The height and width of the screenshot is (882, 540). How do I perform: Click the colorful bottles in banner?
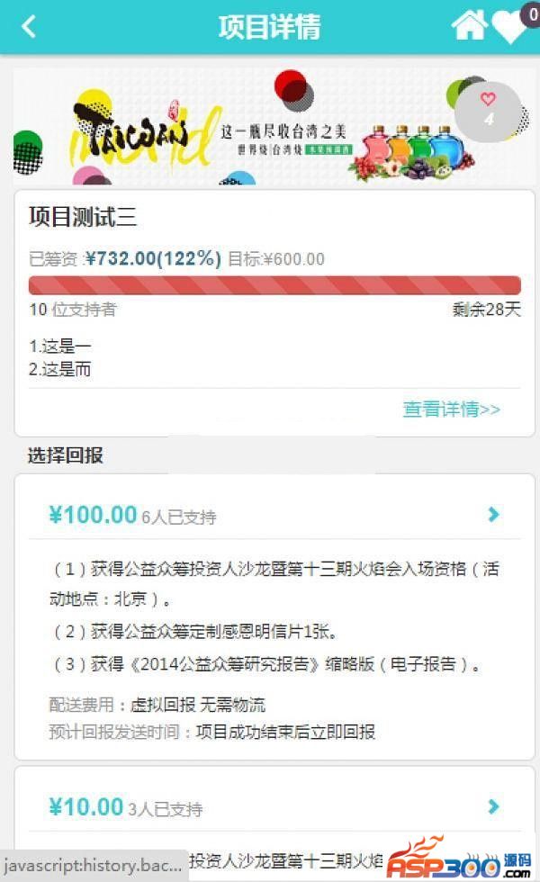click(414, 152)
